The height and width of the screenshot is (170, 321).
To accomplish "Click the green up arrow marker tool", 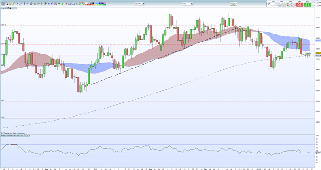I will pos(63,4).
